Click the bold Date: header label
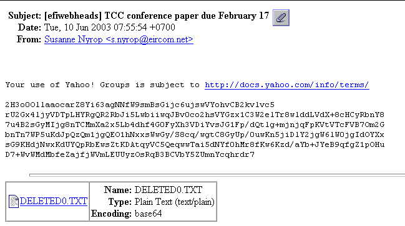The image size is (405, 226). pyautogui.click(x=30, y=27)
